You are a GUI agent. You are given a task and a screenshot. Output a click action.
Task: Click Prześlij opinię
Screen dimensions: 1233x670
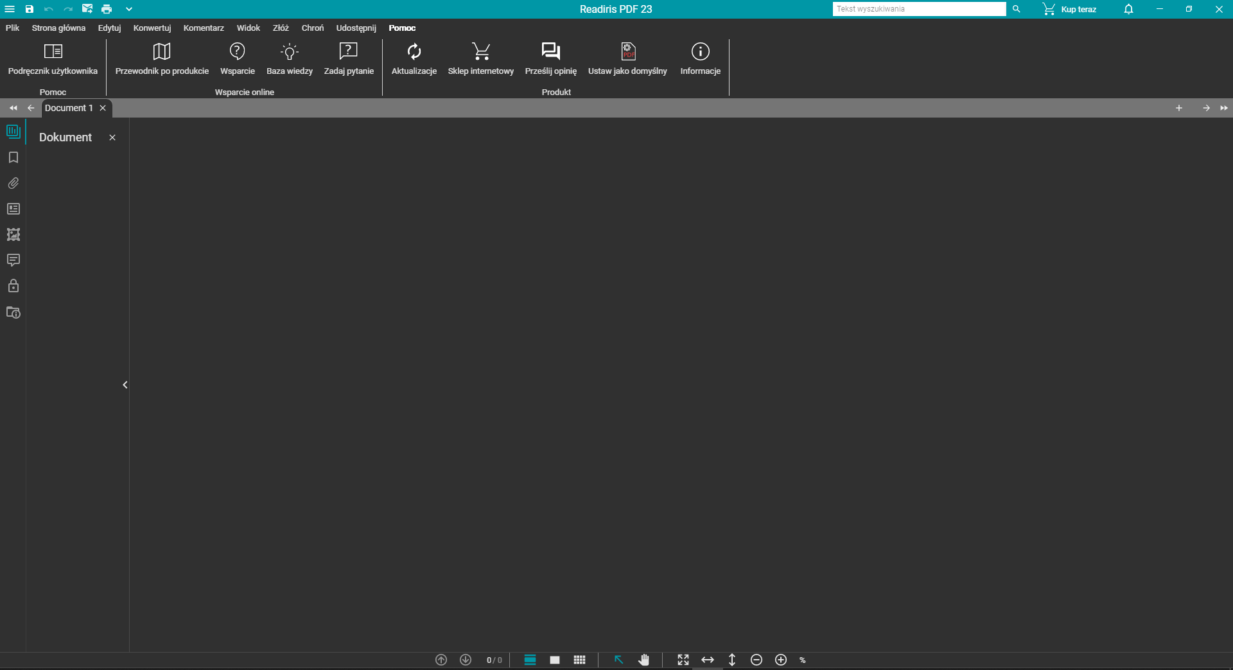551,59
